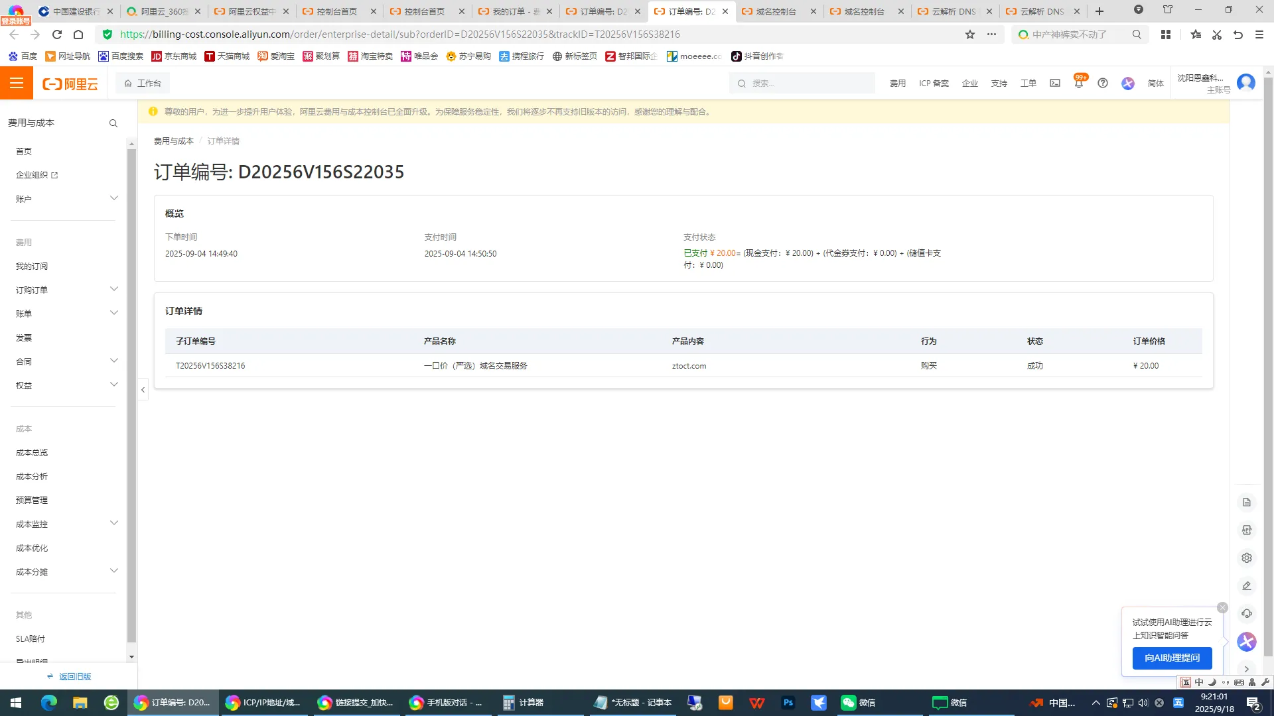This screenshot has height=716, width=1274.
Task: Open the Cloud Shell terminal icon
Action: [1055, 84]
